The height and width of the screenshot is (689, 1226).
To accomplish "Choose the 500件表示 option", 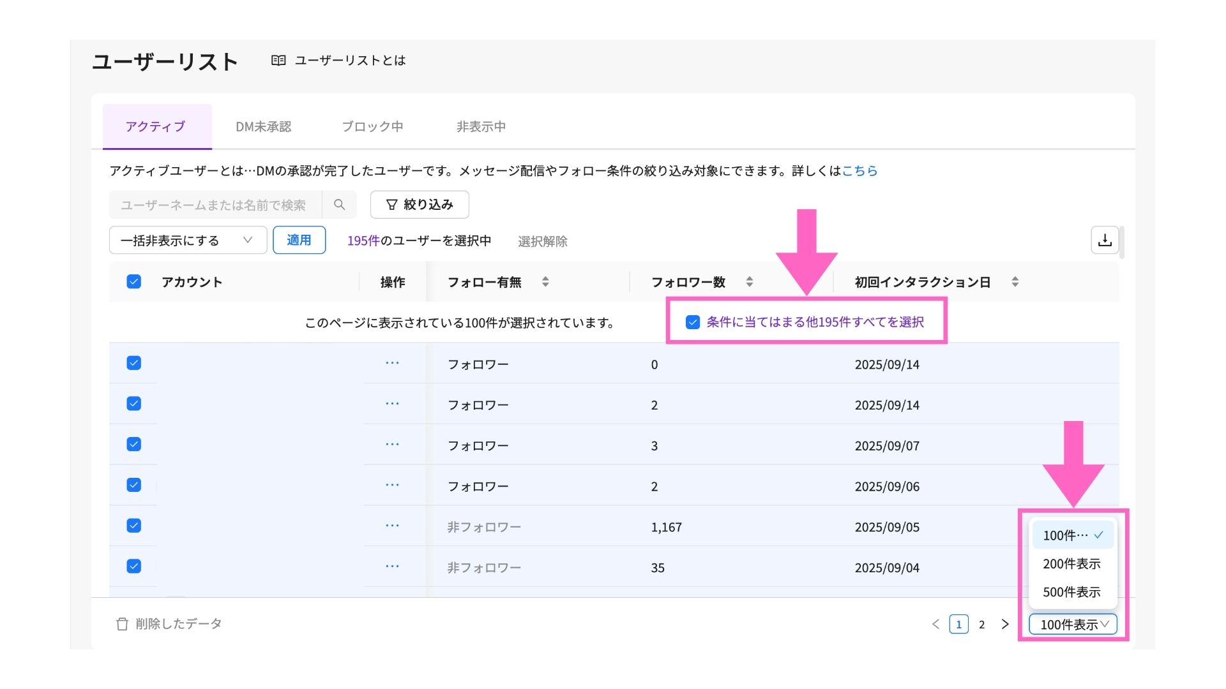I will 1071,592.
